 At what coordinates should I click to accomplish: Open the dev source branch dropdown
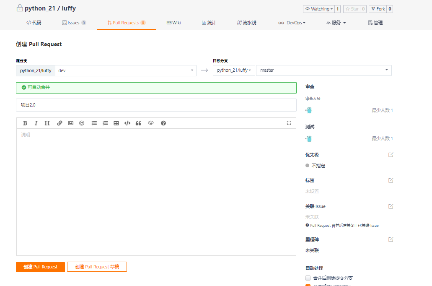(x=125, y=70)
